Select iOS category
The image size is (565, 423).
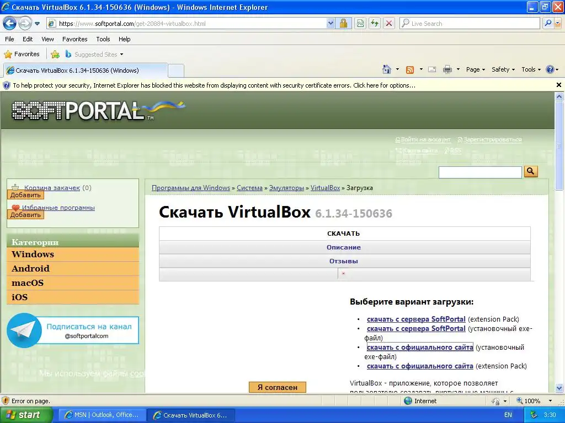(73, 297)
